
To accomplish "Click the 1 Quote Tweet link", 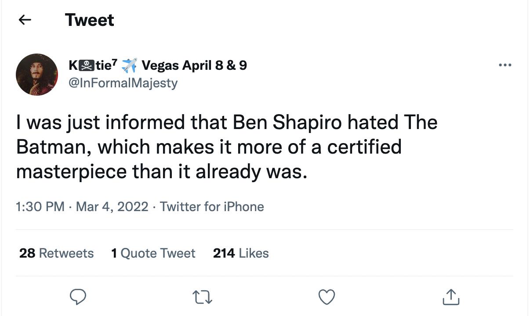I will point(153,253).
